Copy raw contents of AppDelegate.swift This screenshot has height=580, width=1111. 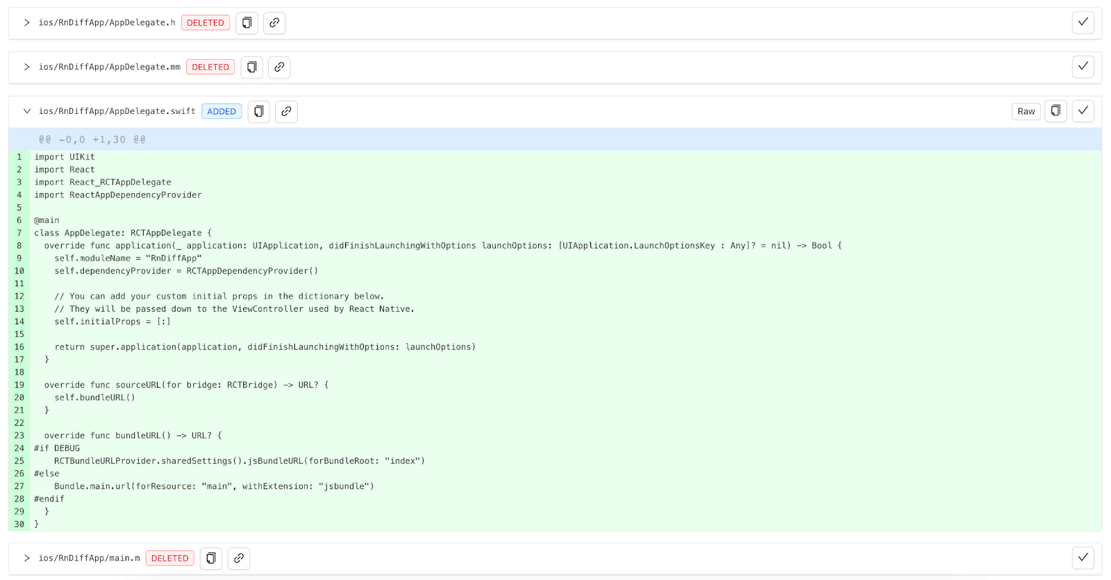(x=1055, y=111)
